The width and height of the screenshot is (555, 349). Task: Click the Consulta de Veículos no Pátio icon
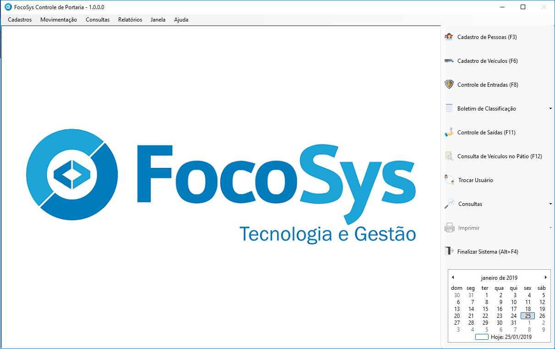pyautogui.click(x=449, y=156)
